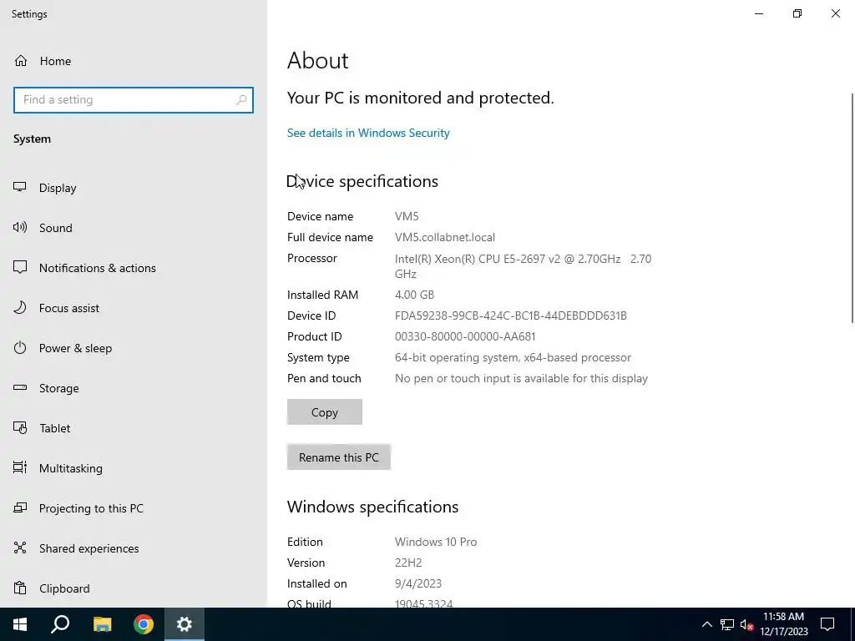Click the Shared experiences icon
The height and width of the screenshot is (641, 855).
click(x=20, y=548)
